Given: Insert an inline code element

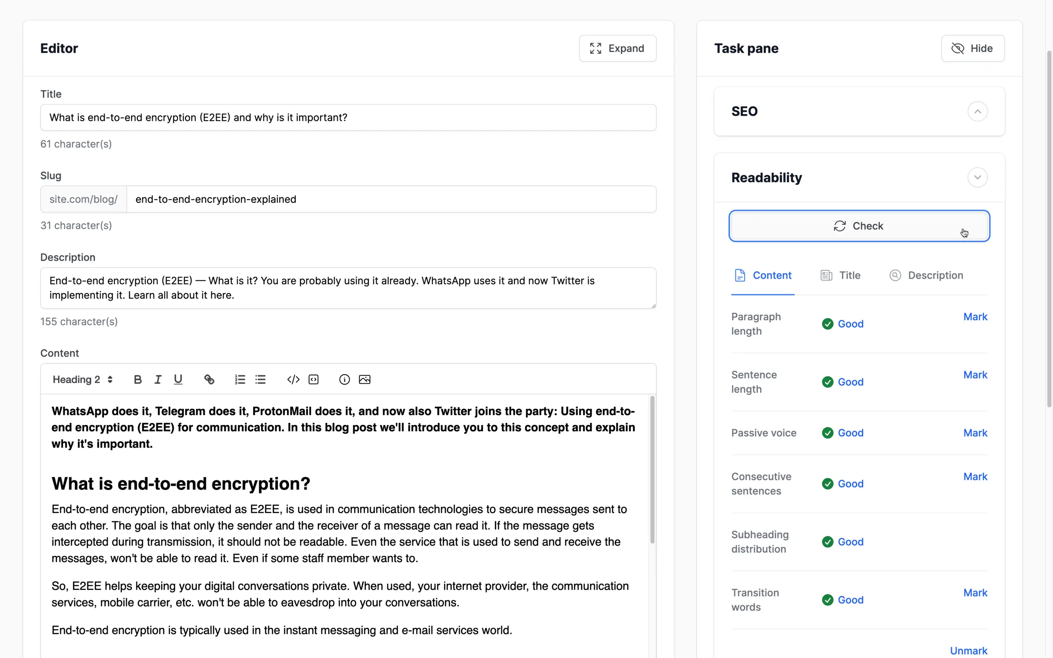Looking at the screenshot, I should (x=293, y=379).
